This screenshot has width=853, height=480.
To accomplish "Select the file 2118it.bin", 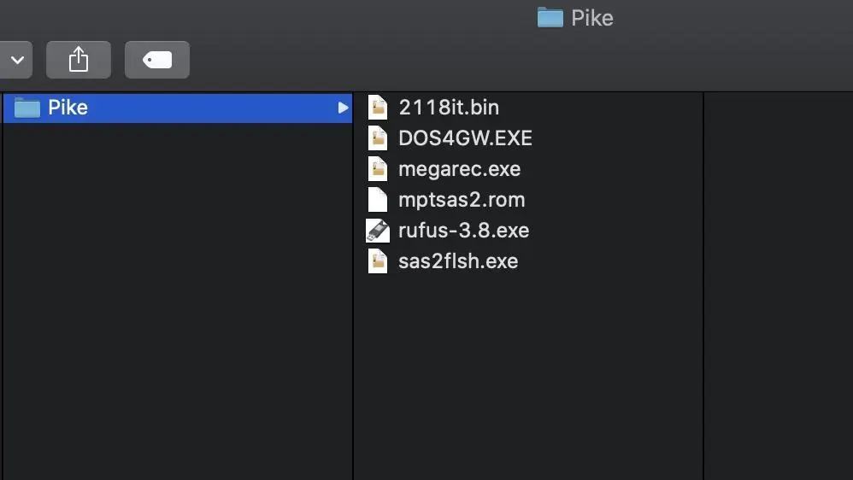I will (x=448, y=108).
